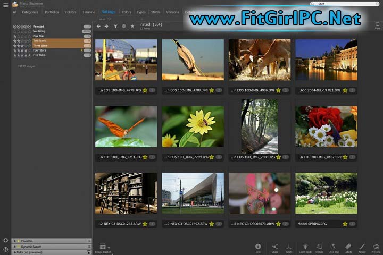Click the View button at top right
Viewport: 383px width, 255px height.
point(377,25)
